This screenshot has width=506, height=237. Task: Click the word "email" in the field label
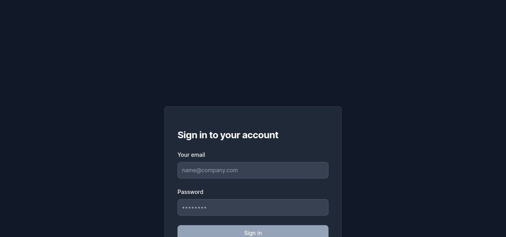198,155
